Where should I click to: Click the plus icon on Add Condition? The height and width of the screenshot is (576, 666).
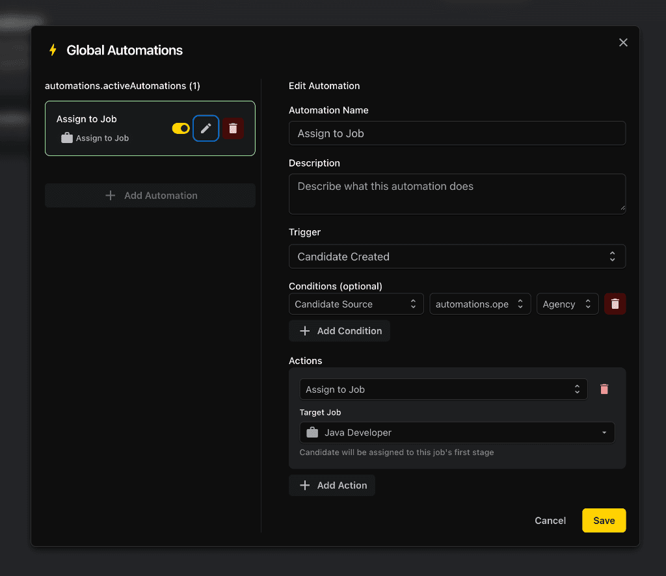tap(304, 330)
